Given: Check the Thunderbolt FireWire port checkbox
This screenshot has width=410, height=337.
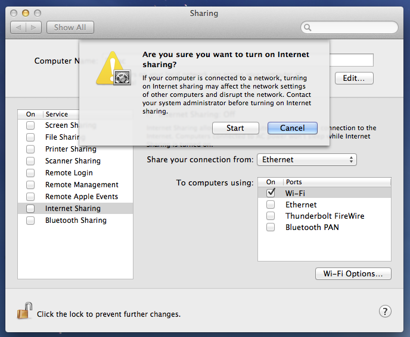Looking at the screenshot, I should [x=271, y=216].
